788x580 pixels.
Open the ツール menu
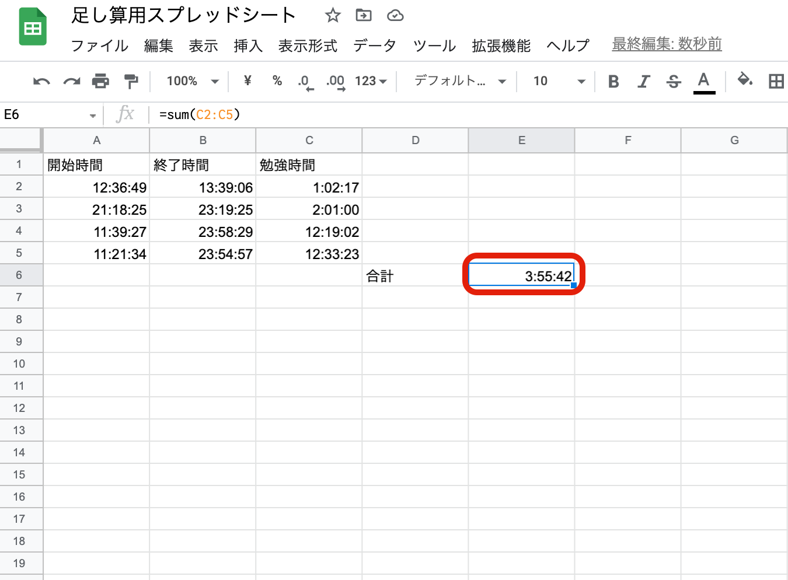434,46
